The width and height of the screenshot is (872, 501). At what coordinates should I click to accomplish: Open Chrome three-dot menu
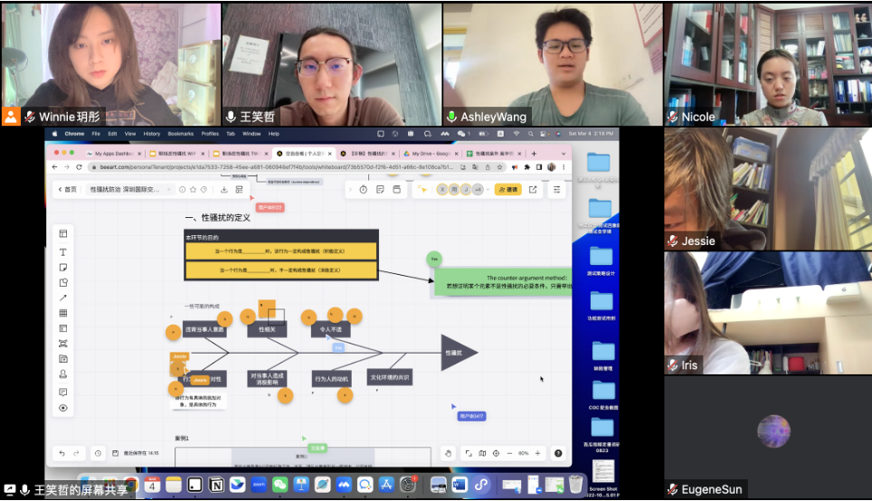[x=564, y=166]
